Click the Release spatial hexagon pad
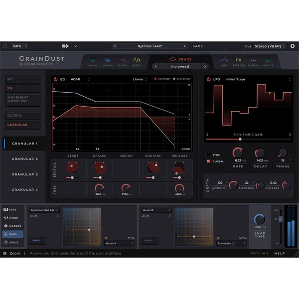299x299 pixels. [x=179, y=168]
